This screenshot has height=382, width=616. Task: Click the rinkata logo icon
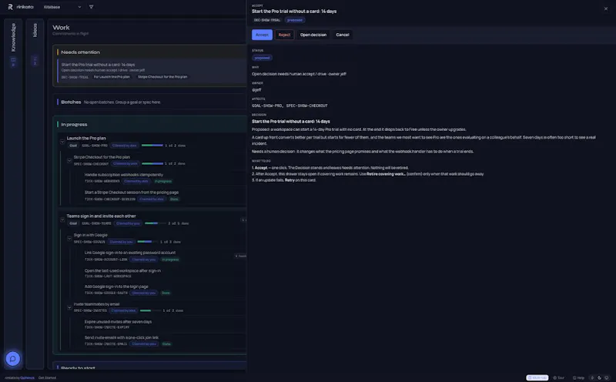pos(10,7)
